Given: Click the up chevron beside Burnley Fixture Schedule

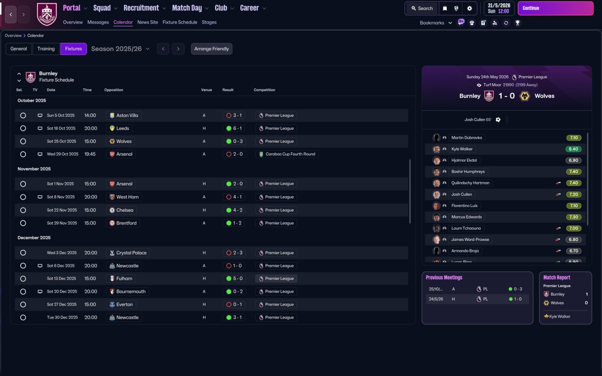Looking at the screenshot, I should [19, 74].
